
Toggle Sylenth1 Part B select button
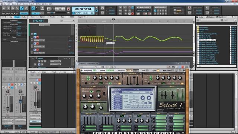136,70
